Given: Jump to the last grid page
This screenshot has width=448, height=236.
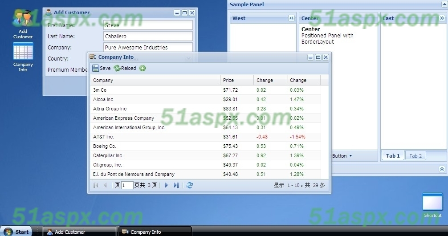Looking at the screenshot, I should click(x=176, y=185).
